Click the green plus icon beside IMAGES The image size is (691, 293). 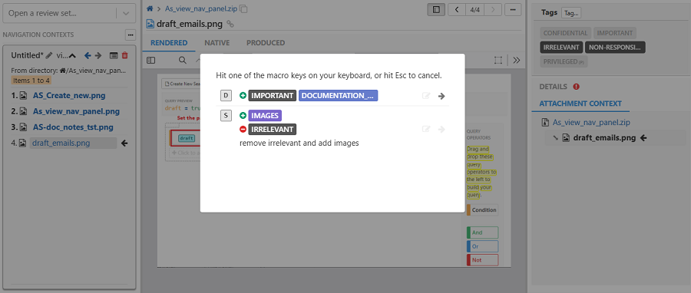click(x=243, y=115)
